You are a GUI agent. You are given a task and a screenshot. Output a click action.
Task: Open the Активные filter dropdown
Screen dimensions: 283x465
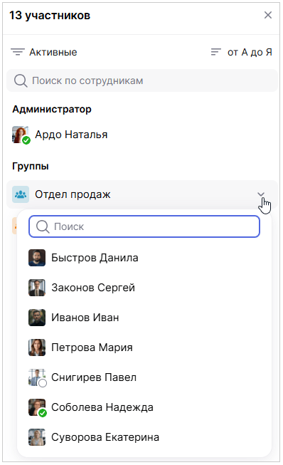tap(44, 52)
